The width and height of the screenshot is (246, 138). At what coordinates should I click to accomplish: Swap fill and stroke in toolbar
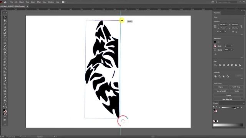coord(6,107)
